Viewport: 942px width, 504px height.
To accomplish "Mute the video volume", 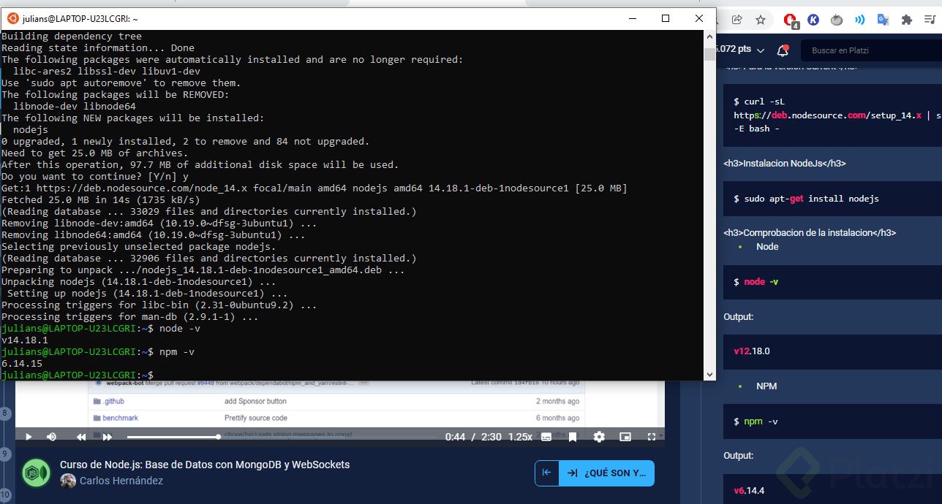I will 51,437.
